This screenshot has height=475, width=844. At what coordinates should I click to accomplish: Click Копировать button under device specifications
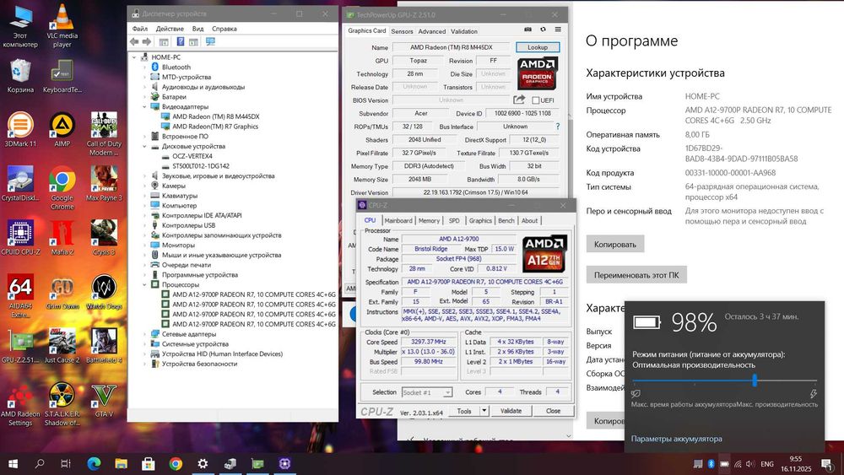(614, 244)
